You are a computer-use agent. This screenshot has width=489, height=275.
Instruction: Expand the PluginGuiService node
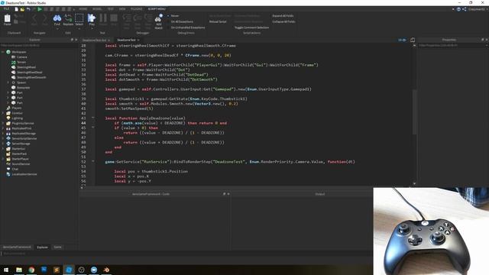[x=3, y=124]
